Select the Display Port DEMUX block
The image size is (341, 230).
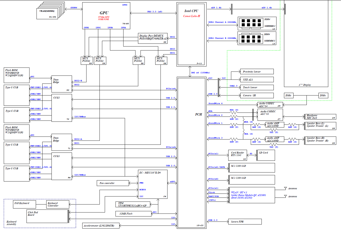tap(153, 38)
